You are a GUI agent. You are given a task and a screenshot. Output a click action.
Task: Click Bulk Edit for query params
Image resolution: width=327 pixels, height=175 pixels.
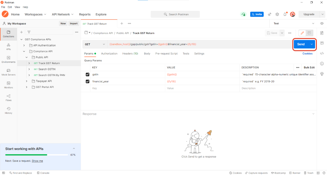click(309, 67)
